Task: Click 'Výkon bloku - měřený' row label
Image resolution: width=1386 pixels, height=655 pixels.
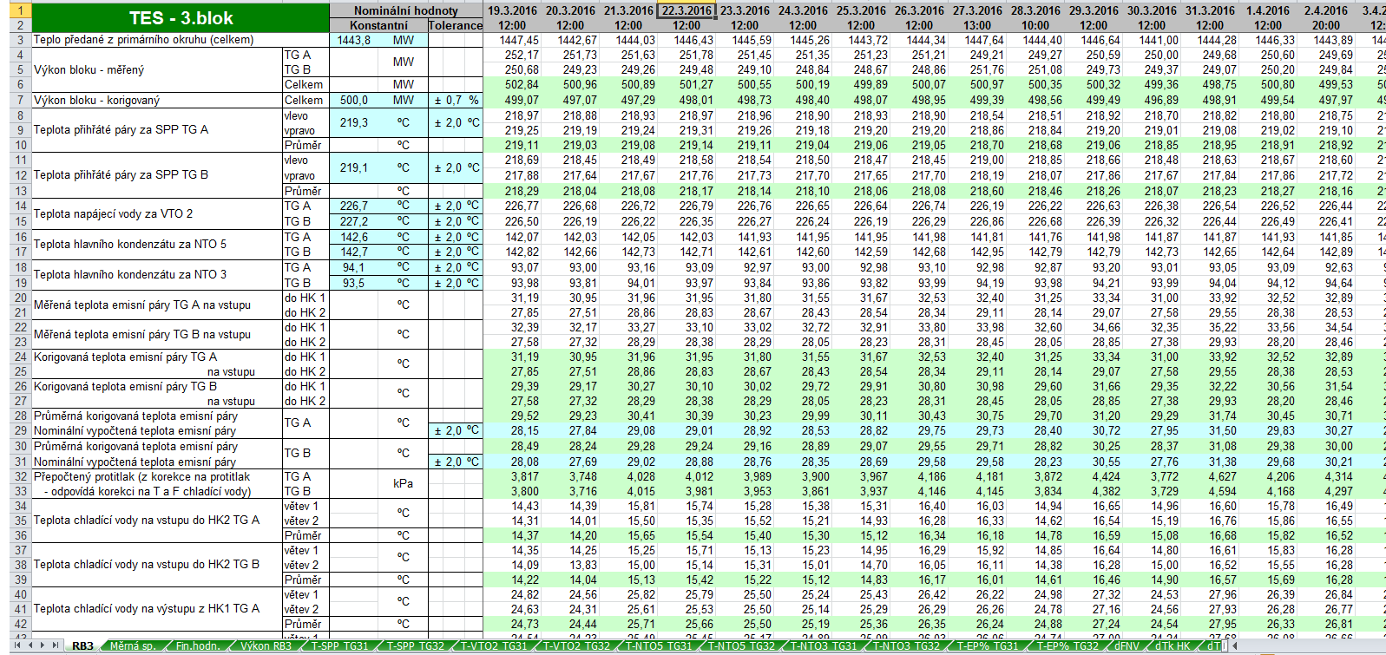Action: coord(89,69)
